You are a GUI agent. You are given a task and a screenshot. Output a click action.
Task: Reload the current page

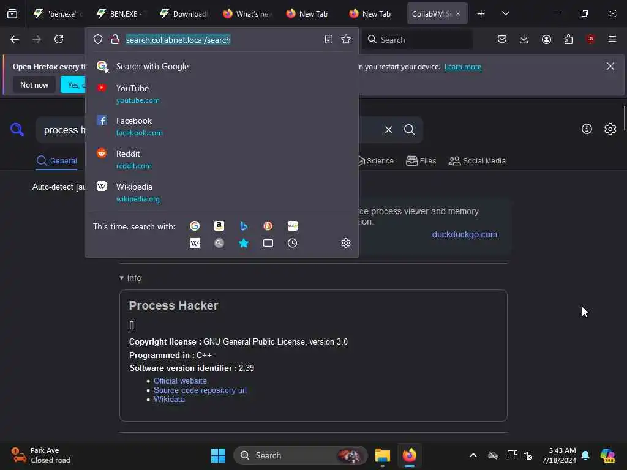(x=59, y=39)
